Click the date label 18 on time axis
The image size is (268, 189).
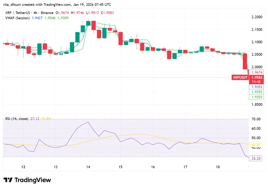[x=217, y=167]
